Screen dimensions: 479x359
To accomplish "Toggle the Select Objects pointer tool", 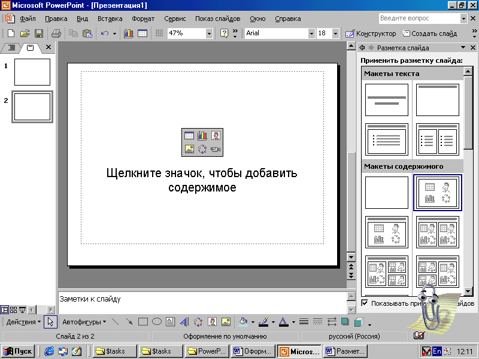I will pyautogui.click(x=50, y=322).
